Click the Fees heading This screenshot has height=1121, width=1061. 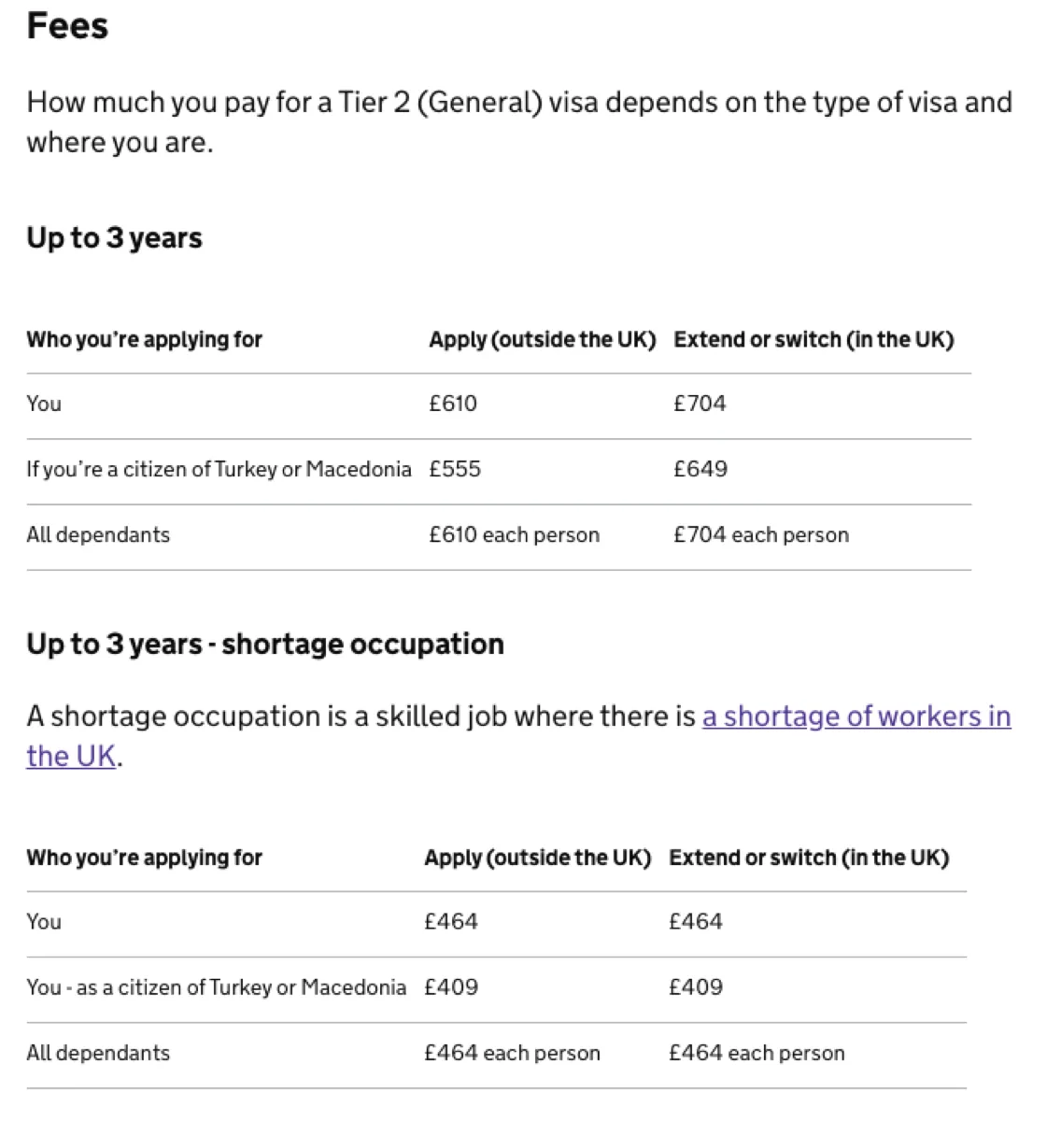pyautogui.click(x=67, y=25)
